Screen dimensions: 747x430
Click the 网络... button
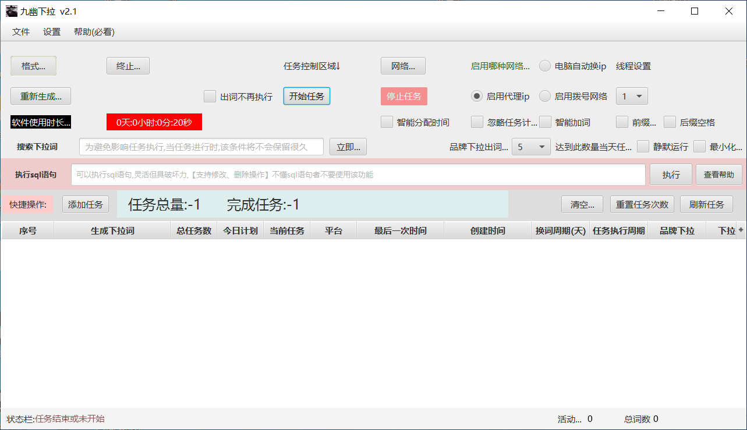pos(403,66)
